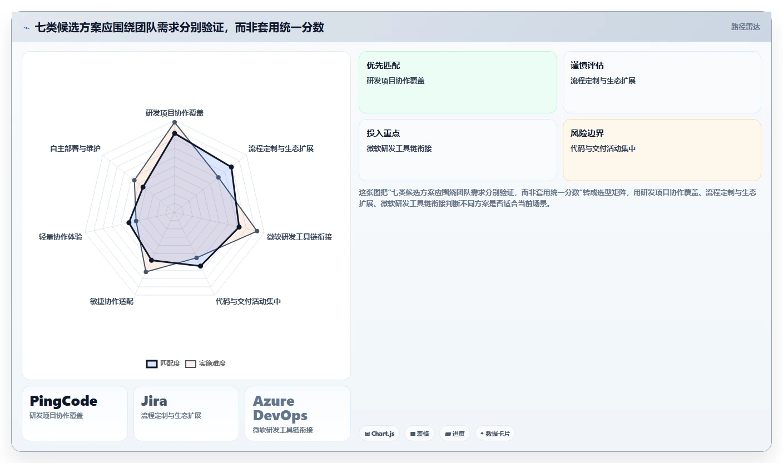Click the Chart.js chip
The height and width of the screenshot is (463, 783).
coord(379,434)
